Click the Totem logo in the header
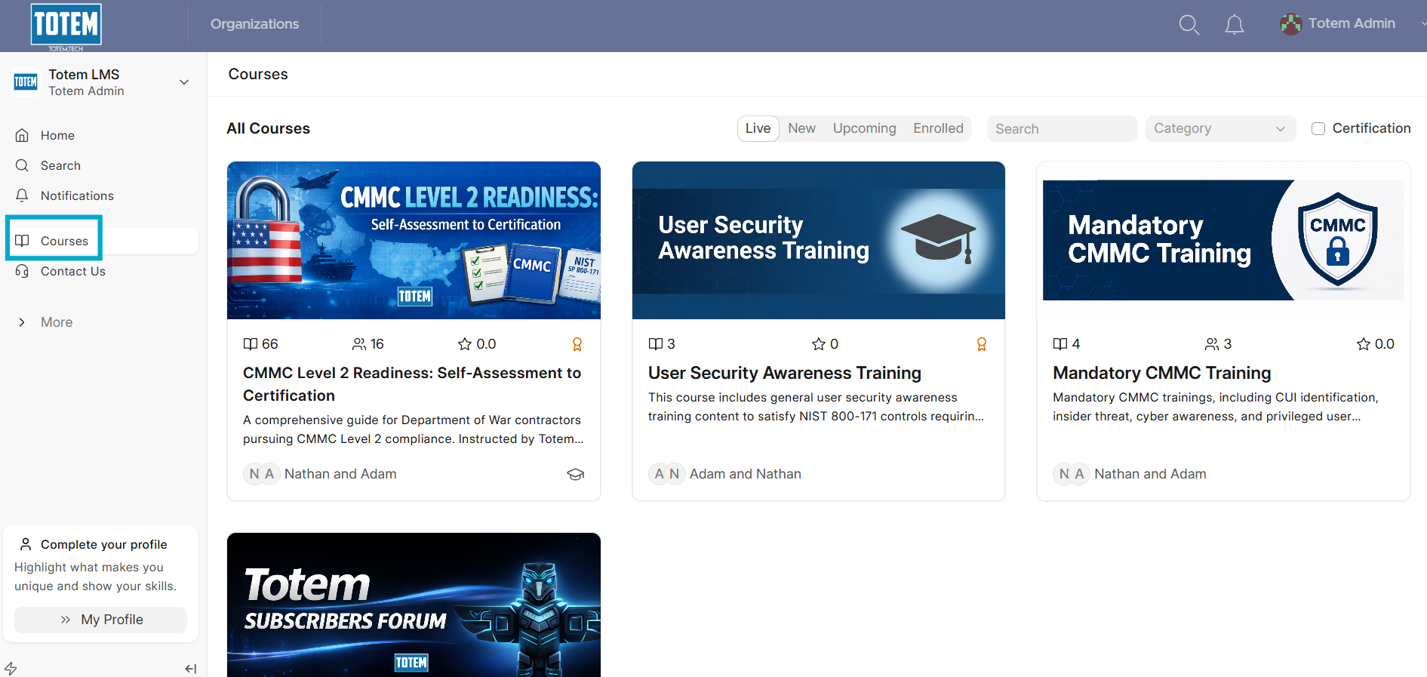This screenshot has height=677, width=1427. (66, 26)
